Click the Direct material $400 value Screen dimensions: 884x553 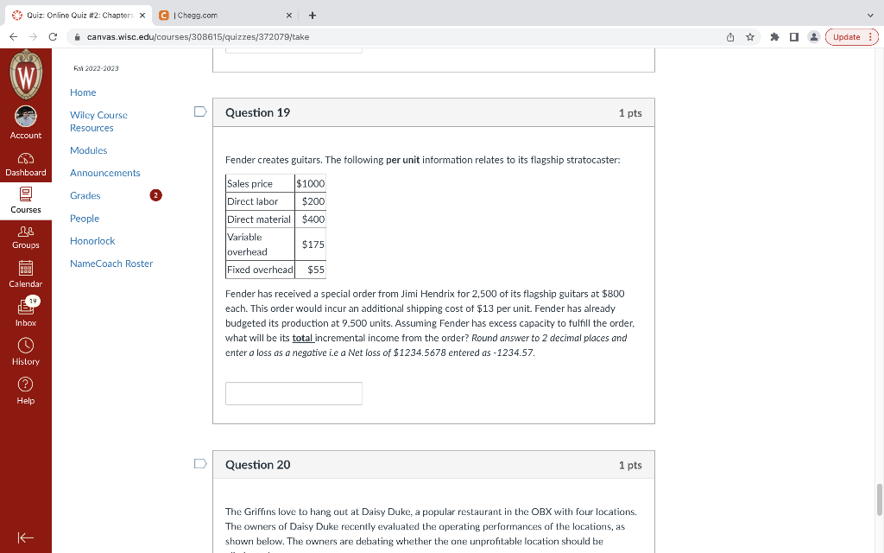[x=313, y=219]
